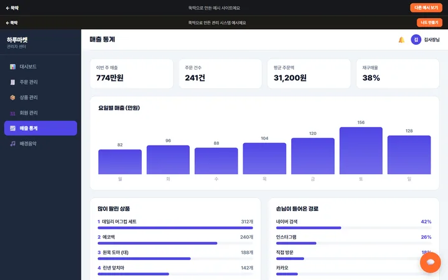Click the 인스타그램 label
The image size is (448, 280).
(286, 237)
